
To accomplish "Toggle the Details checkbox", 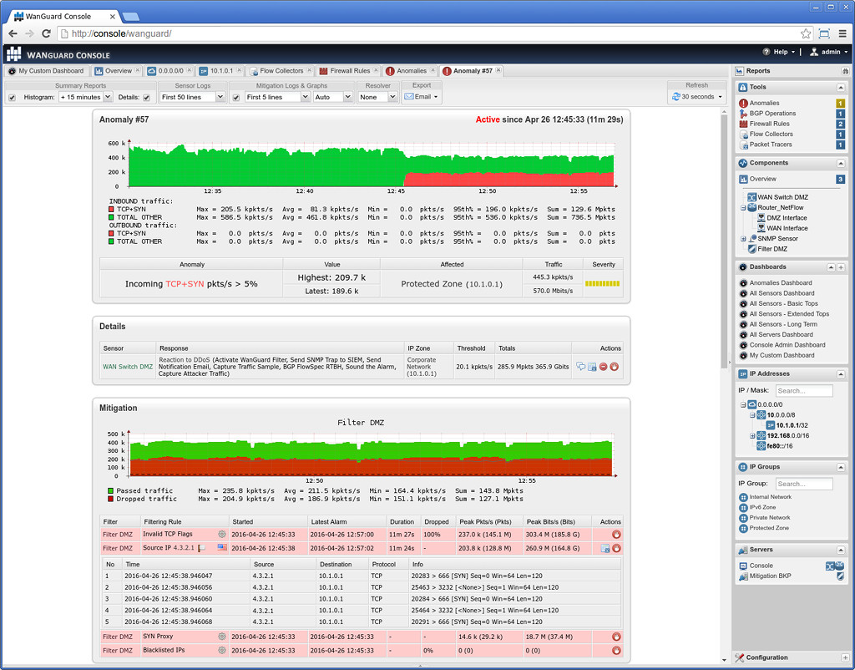I will [146, 98].
